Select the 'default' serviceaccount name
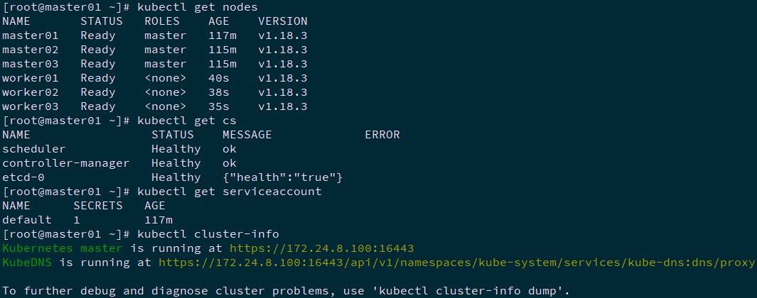This screenshot has width=757, height=298. [x=27, y=220]
